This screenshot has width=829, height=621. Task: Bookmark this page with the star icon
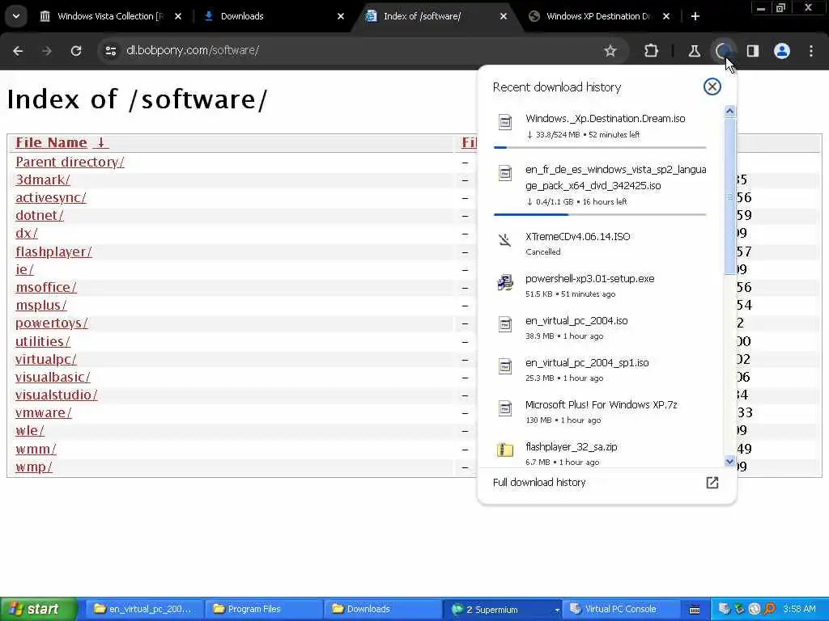coord(610,51)
